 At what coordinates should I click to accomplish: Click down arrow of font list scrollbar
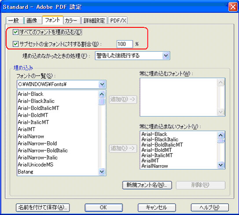click(102, 172)
